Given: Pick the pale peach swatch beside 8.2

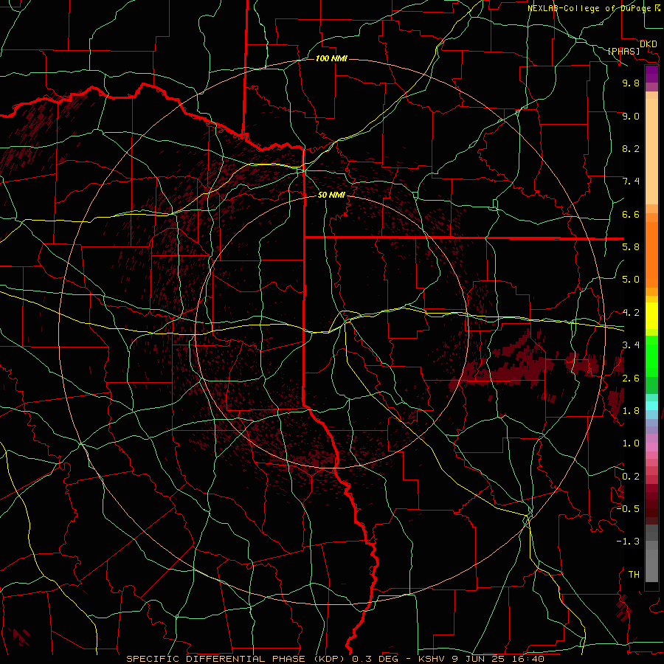Looking at the screenshot, I should pos(651,151).
